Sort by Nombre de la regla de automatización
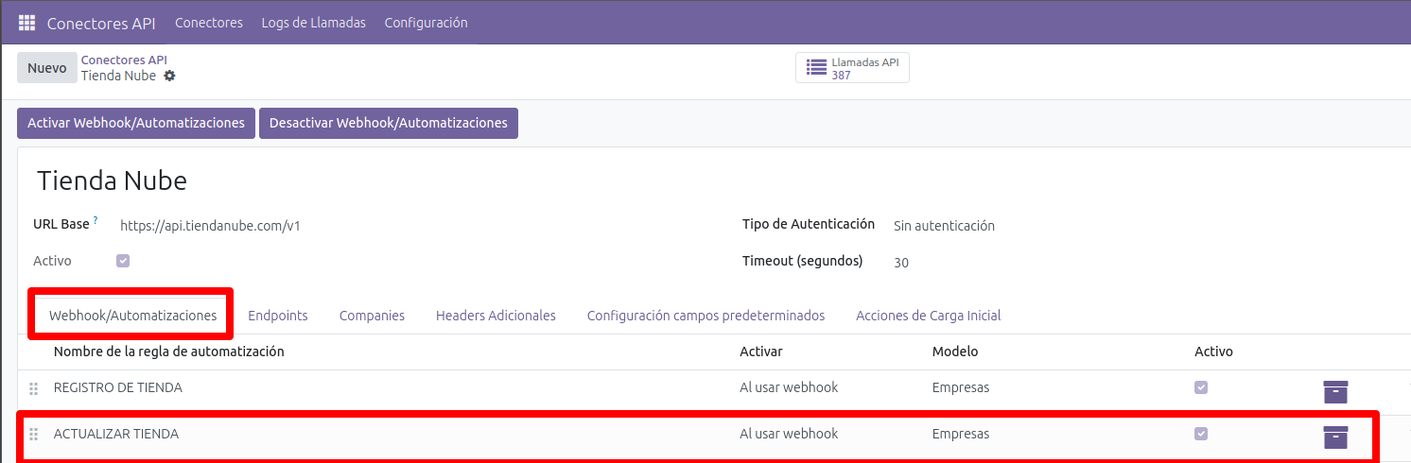 point(169,352)
